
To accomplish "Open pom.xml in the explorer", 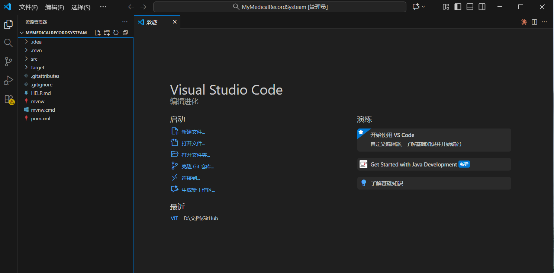I will [41, 118].
